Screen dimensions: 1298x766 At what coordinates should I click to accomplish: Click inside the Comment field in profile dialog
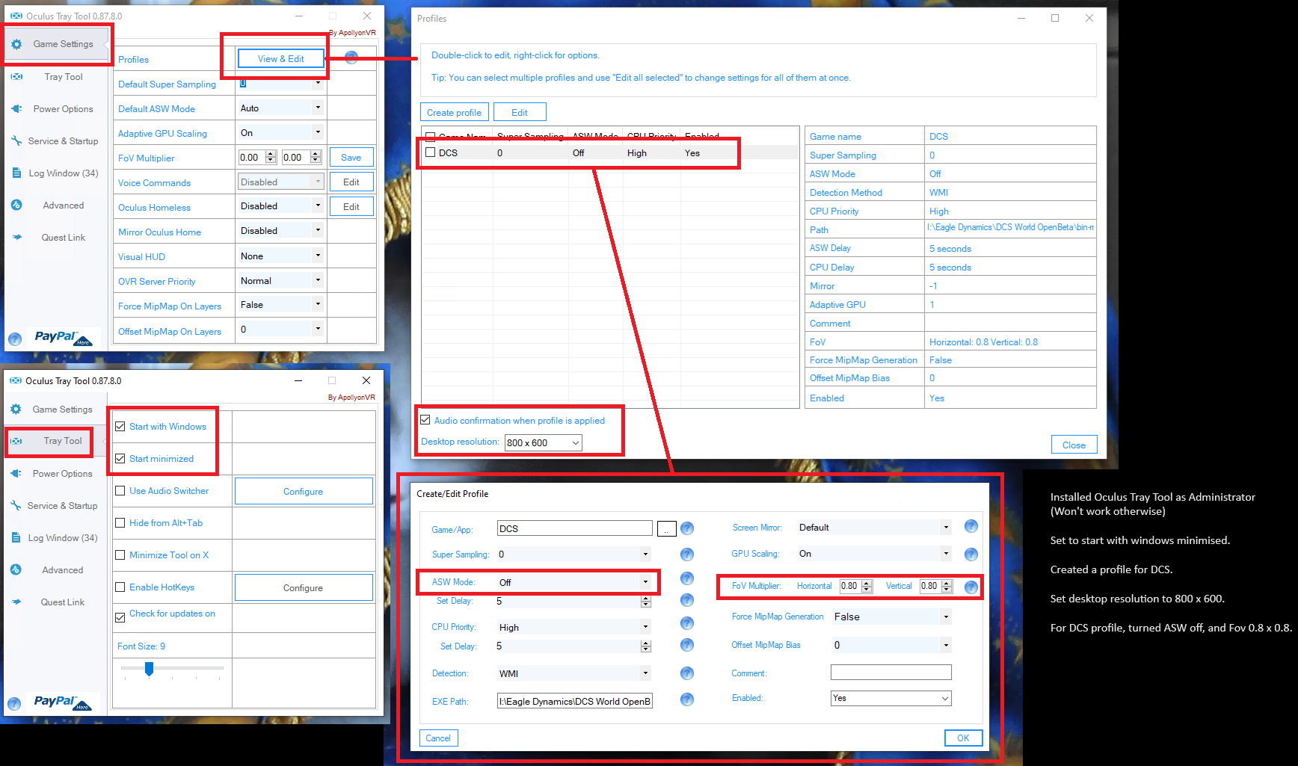[x=891, y=673]
